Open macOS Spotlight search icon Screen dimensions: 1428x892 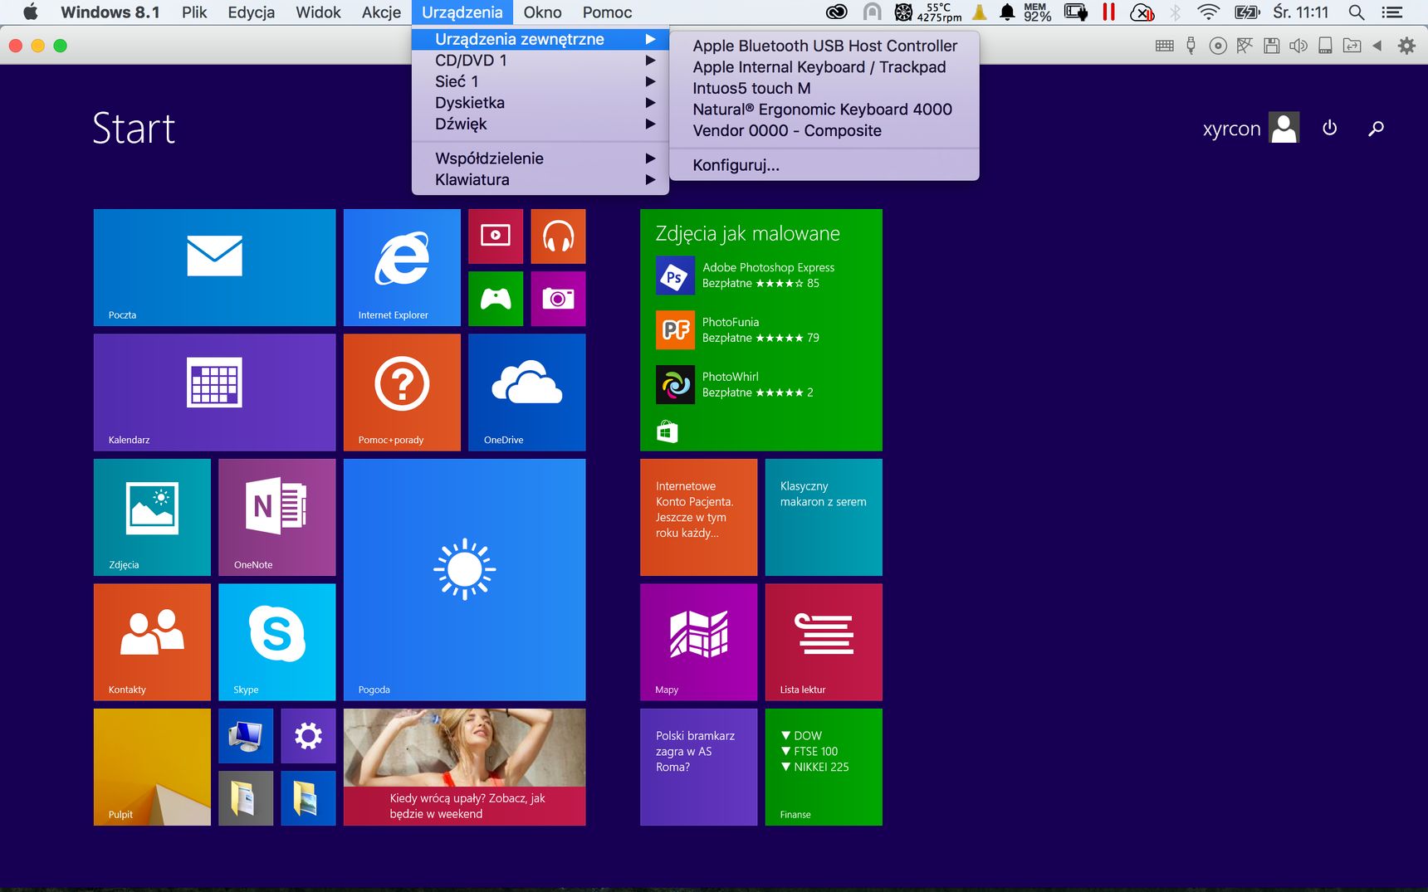(x=1357, y=12)
